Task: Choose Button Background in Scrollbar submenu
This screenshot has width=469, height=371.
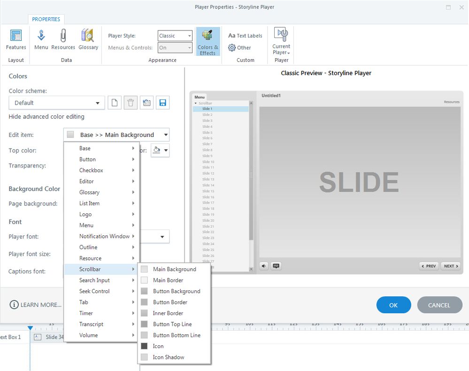Action: click(176, 291)
